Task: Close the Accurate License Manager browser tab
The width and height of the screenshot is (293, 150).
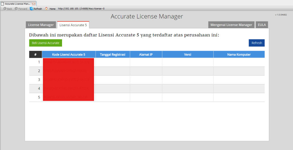Action: pyautogui.click(x=34, y=4)
